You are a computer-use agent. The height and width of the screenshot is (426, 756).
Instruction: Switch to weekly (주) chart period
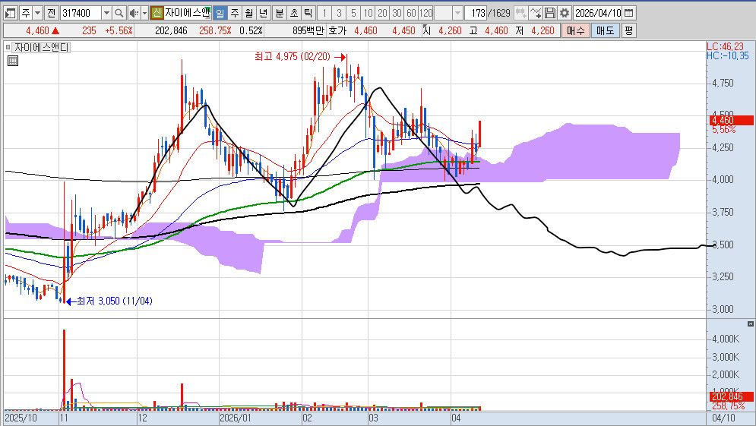[x=233, y=13]
